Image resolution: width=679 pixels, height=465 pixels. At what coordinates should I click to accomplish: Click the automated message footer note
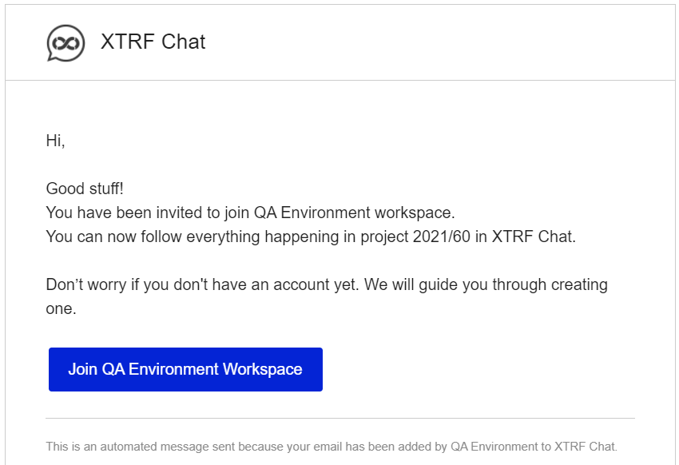pyautogui.click(x=332, y=447)
